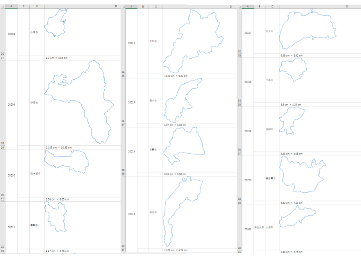Select row header 31
Viewport: 361px width, 258px height.
coord(123,250)
